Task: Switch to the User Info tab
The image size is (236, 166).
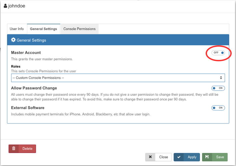Action: [x=17, y=29]
